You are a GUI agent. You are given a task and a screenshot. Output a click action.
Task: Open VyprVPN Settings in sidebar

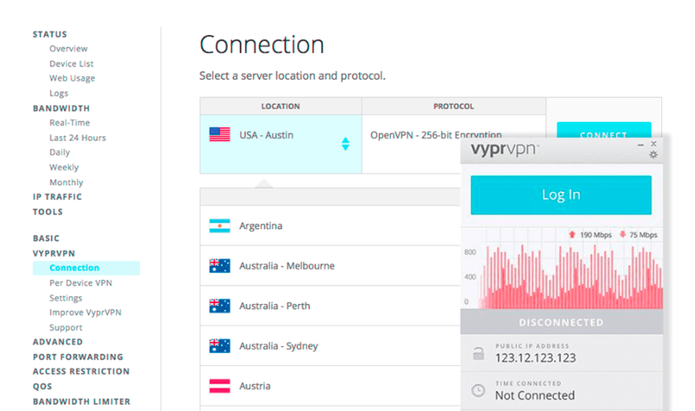click(x=66, y=298)
